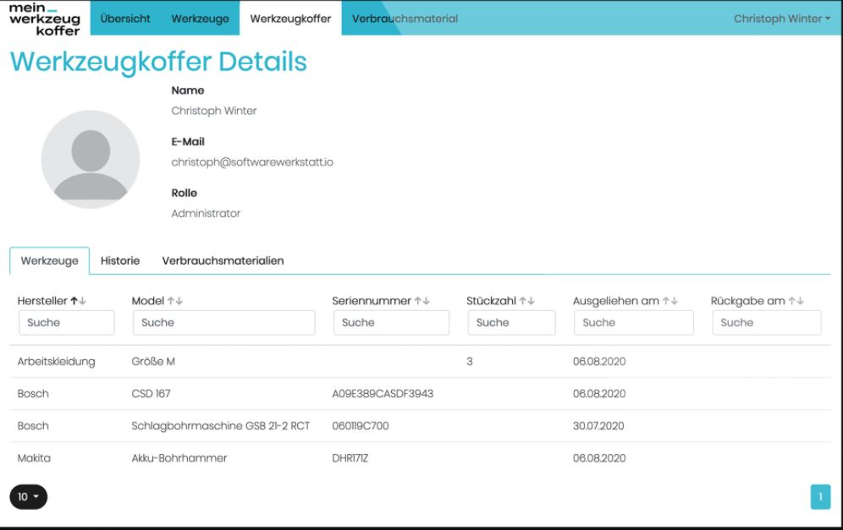Sort table by Stückzahl column arrows

click(526, 301)
